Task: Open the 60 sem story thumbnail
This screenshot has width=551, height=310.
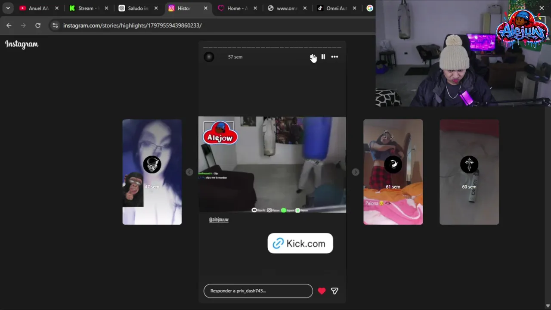Action: pos(469,172)
